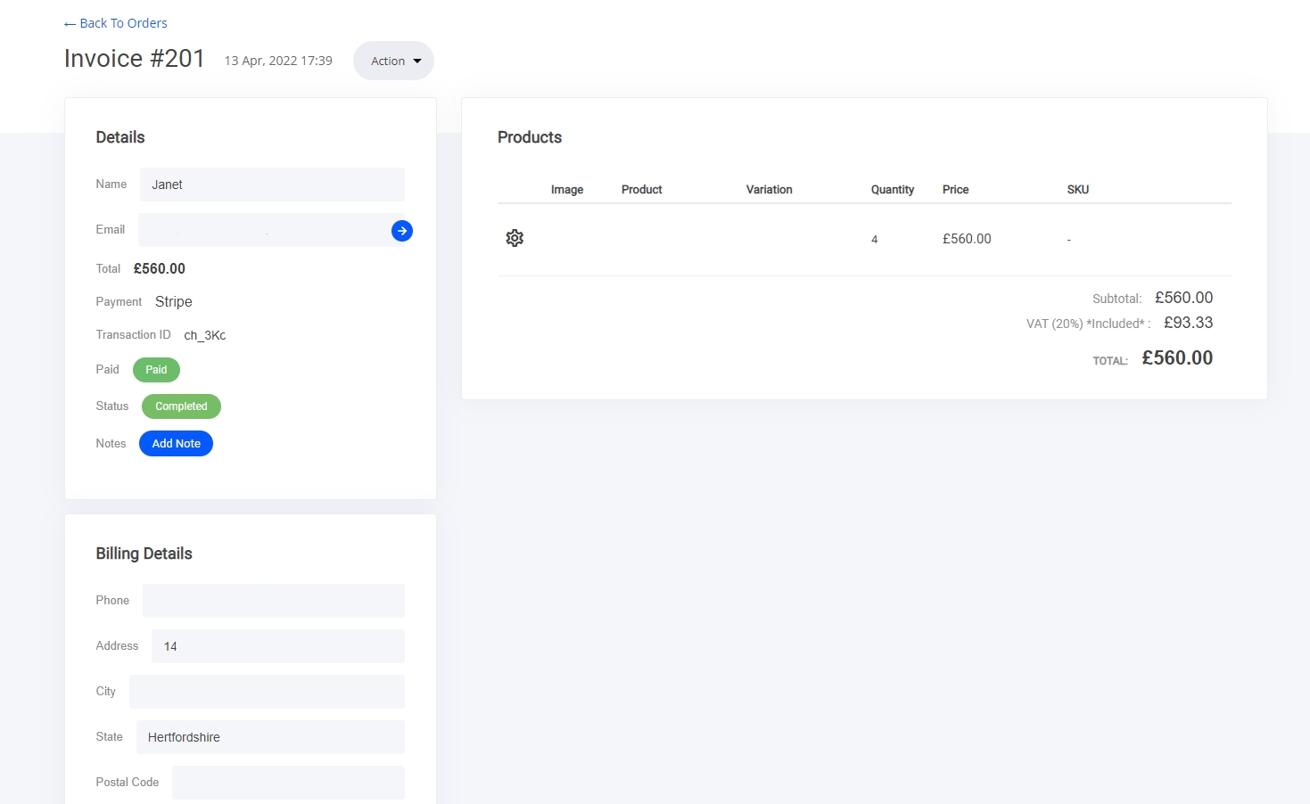Click the empty City field

coord(267,692)
